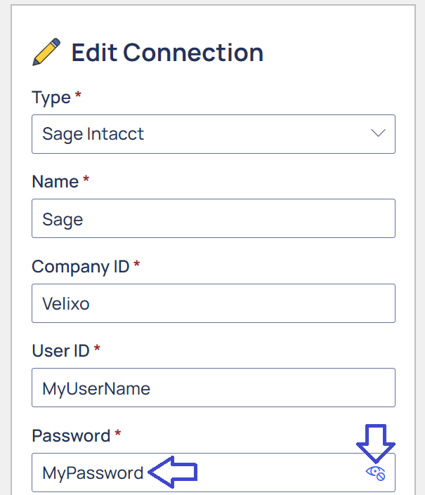Focus the Name field containing Sage

coord(214,218)
